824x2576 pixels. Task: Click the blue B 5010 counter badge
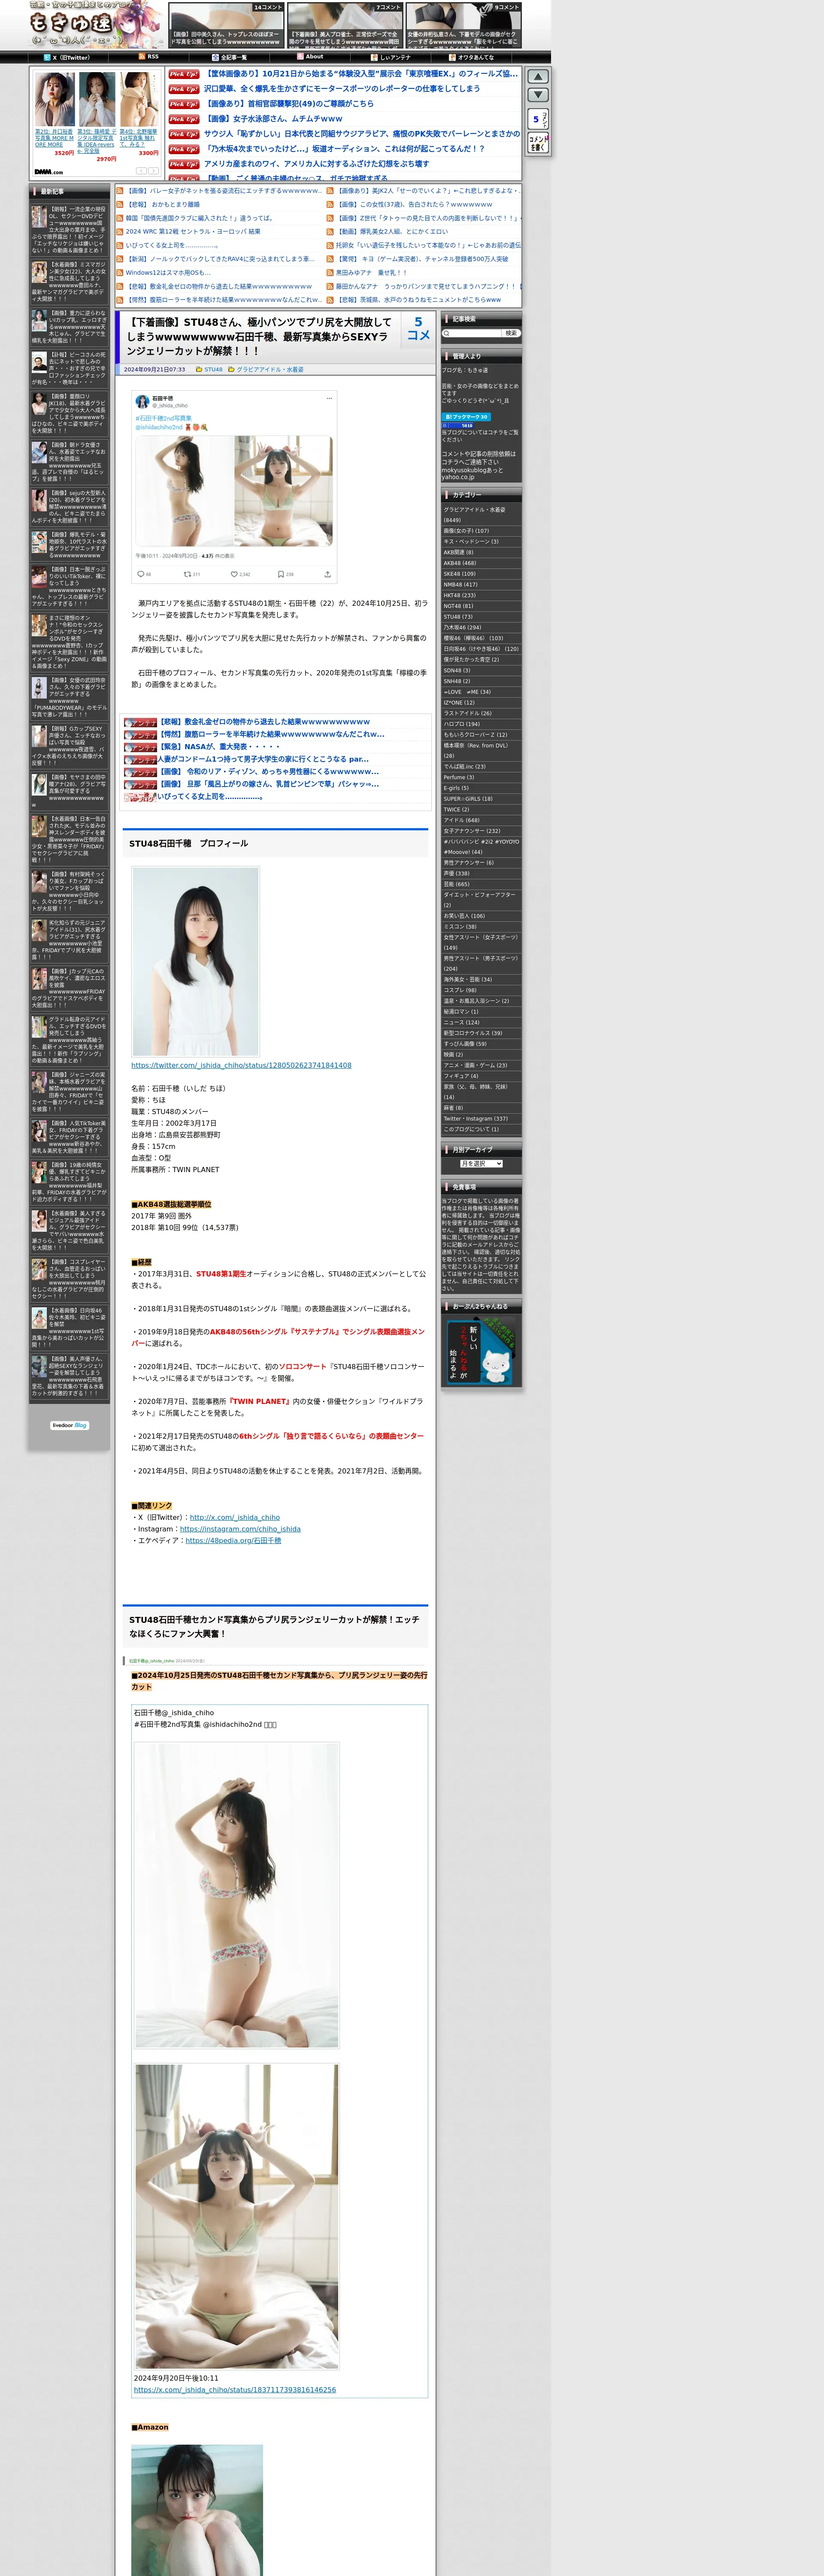click(458, 425)
